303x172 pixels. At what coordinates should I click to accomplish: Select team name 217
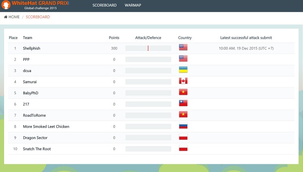(26, 104)
